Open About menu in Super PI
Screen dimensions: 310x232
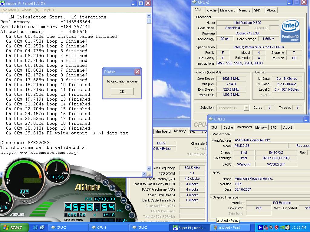point(31,10)
